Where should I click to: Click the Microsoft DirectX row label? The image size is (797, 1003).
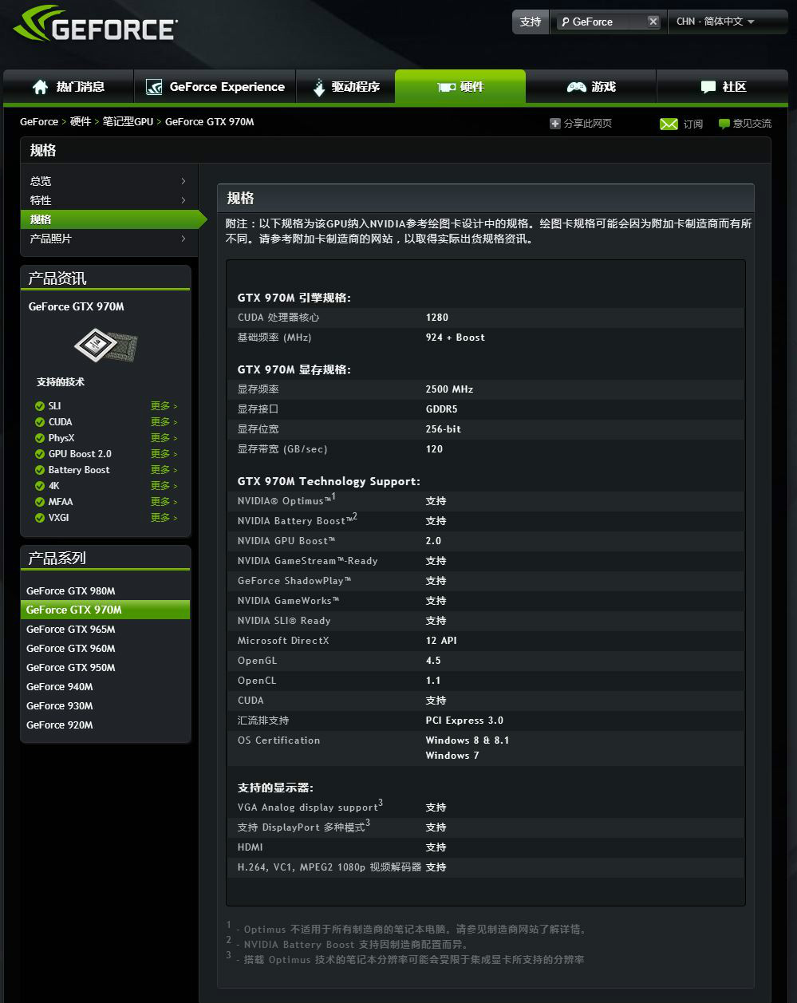click(x=283, y=641)
